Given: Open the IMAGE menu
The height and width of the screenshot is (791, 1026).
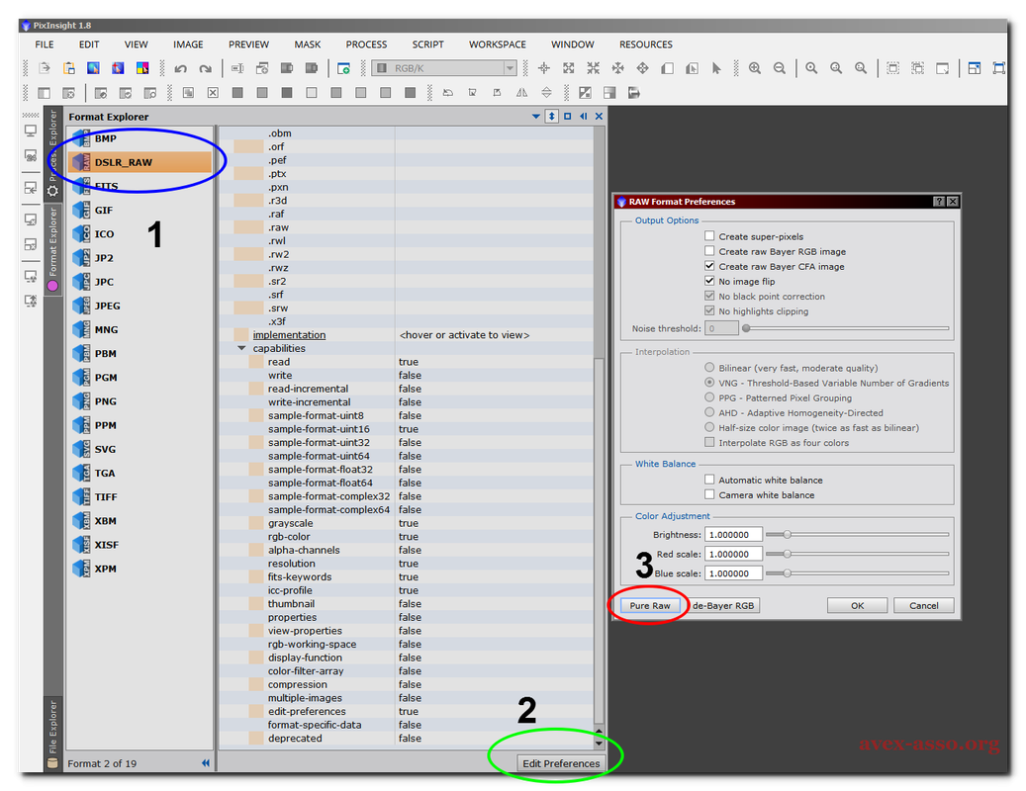Looking at the screenshot, I should [188, 44].
